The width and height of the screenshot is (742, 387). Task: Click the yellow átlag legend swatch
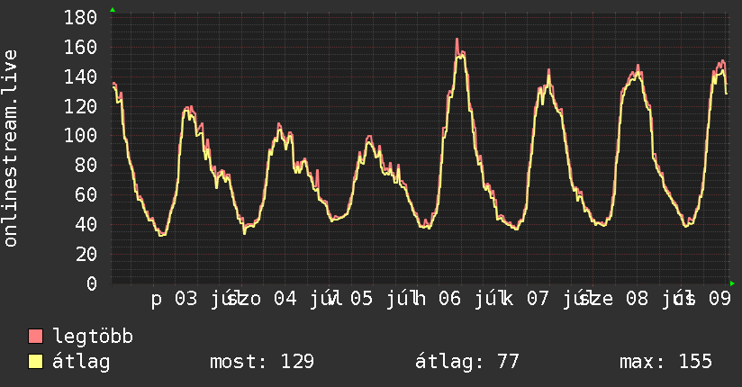pos(35,362)
